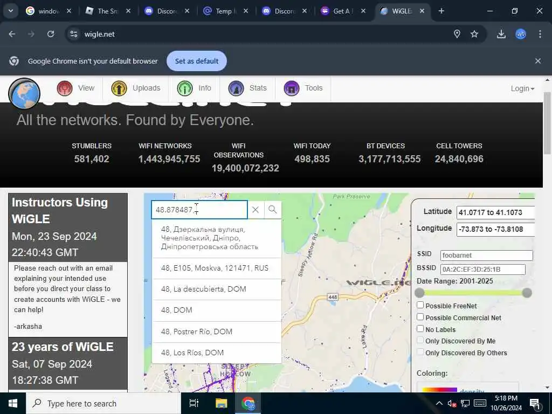Click the Longitude range field
This screenshot has height=414, width=552.
coord(495,229)
